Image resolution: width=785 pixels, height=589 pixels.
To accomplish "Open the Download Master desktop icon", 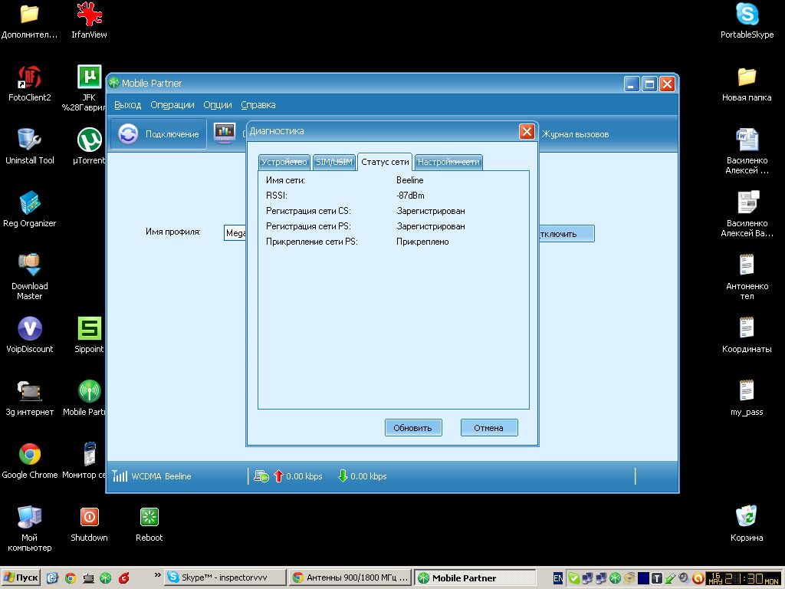I will pos(30,277).
